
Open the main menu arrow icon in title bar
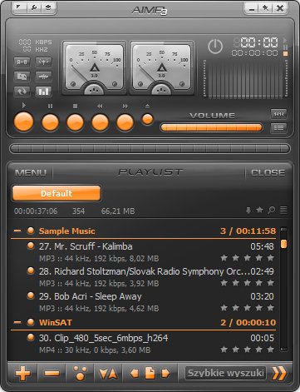click(x=19, y=7)
